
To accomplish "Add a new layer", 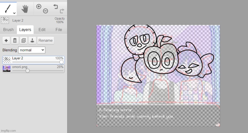I will [6, 40].
